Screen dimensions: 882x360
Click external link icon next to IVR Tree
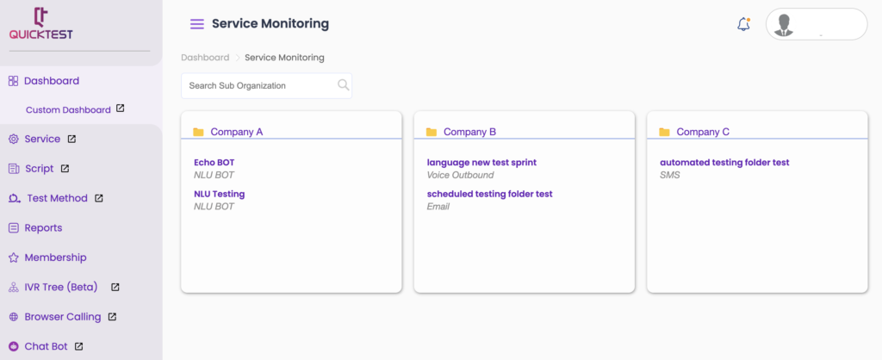(115, 287)
